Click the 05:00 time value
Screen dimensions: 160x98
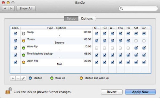tap(88, 54)
